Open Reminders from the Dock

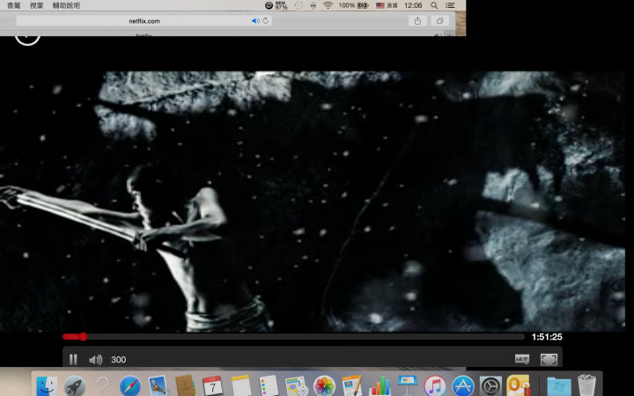(x=269, y=386)
